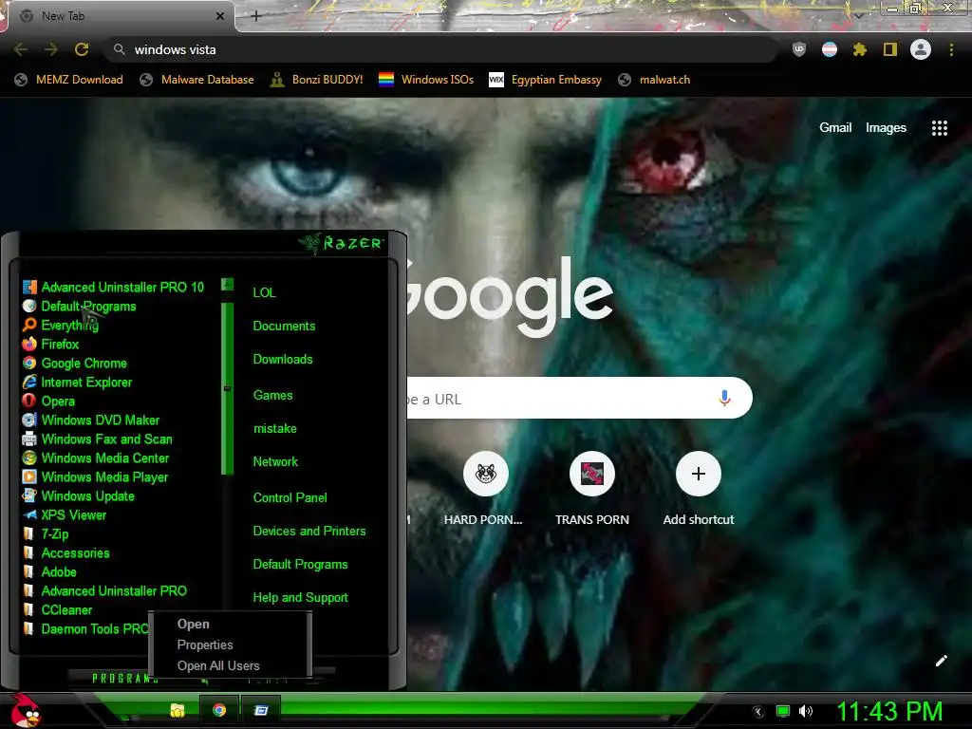Choose Open in the context menu
972x729 pixels.
pos(194,625)
